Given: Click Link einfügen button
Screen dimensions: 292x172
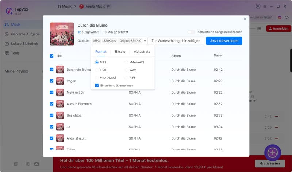Looking at the screenshot, I should (x=261, y=17).
